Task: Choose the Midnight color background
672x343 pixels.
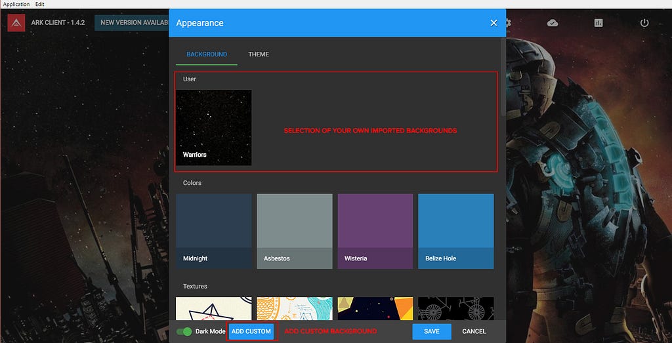Action: pos(214,232)
